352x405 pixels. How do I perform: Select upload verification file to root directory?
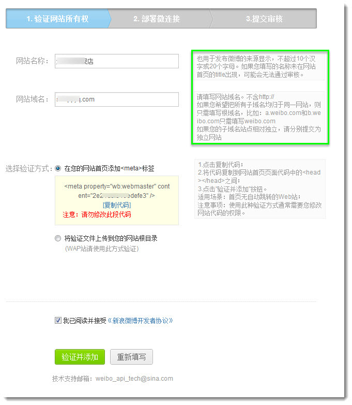click(x=58, y=238)
